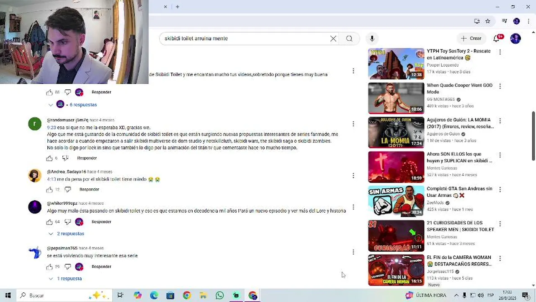Open options menu for @whiter999epz comment

[353, 207]
